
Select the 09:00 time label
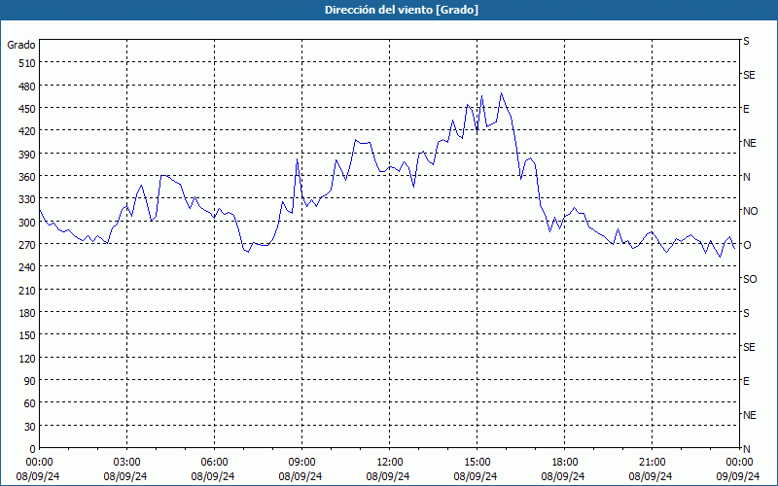(x=301, y=463)
